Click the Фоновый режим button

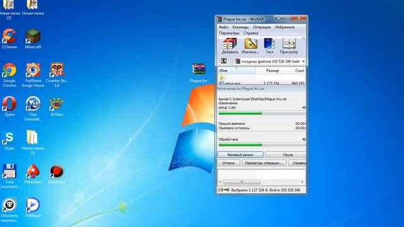pos(241,154)
